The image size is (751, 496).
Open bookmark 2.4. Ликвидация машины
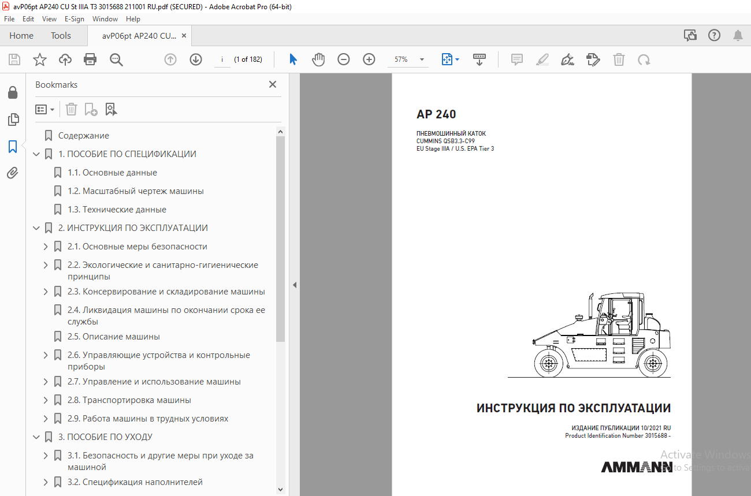(x=166, y=316)
